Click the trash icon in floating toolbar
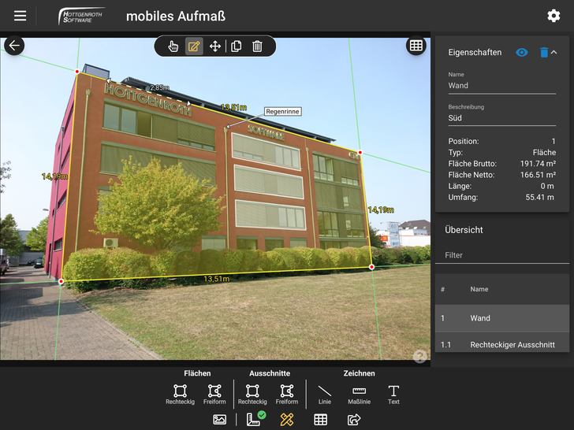The height and width of the screenshot is (430, 574). pyautogui.click(x=257, y=46)
